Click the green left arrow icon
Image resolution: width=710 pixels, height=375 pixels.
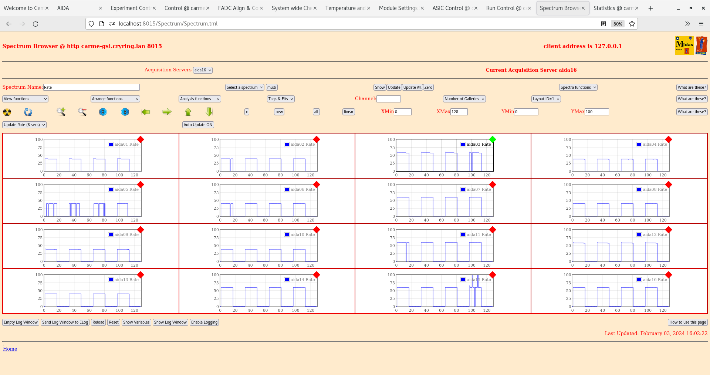click(146, 112)
